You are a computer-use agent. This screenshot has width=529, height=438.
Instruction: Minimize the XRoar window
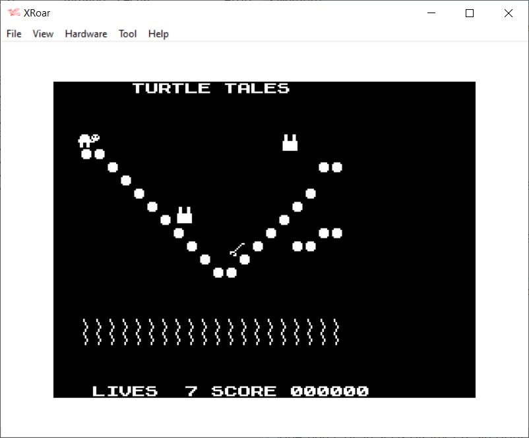point(432,13)
